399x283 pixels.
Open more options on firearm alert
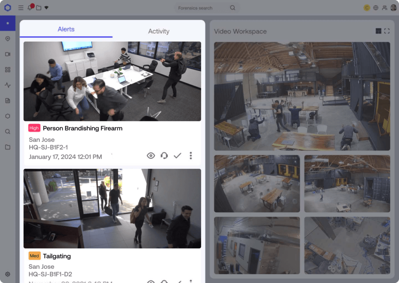click(191, 155)
